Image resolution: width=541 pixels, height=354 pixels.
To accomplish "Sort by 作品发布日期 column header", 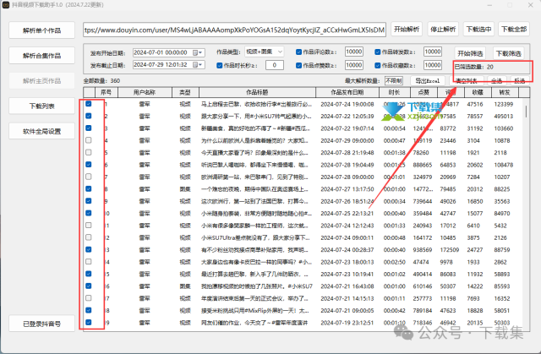I will (x=347, y=92).
